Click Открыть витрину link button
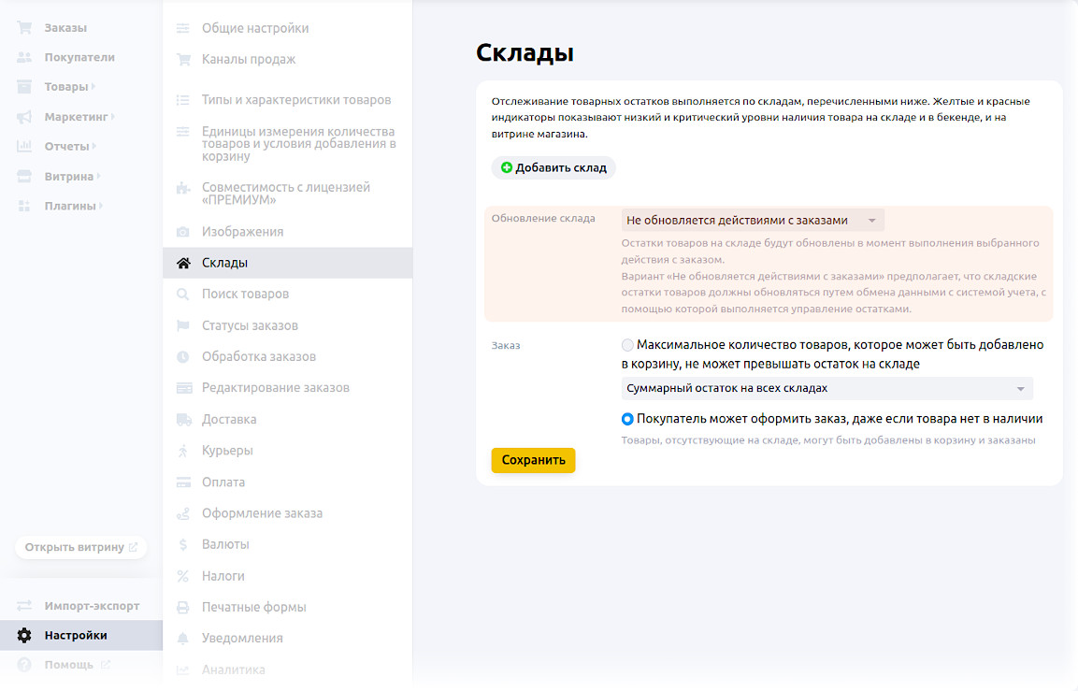Screen dimensions: 1078x691 (80, 547)
